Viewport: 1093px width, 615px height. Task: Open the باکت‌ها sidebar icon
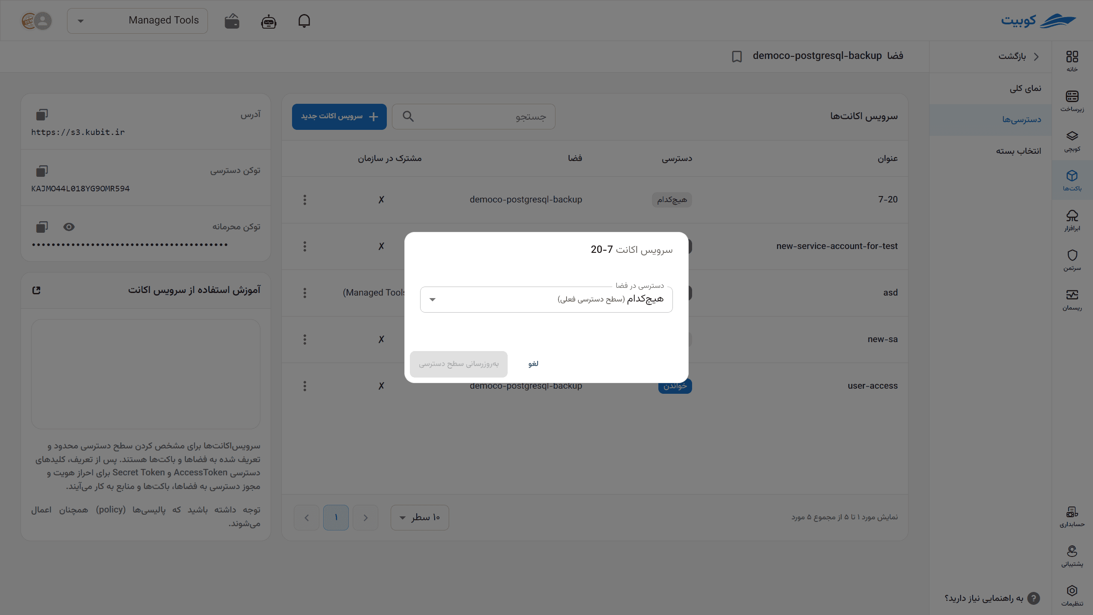pos(1072,180)
